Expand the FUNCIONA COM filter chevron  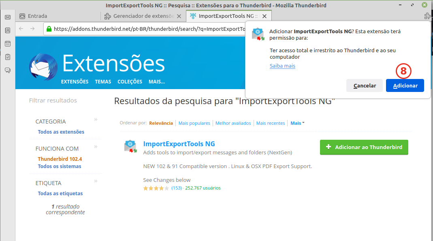tap(96, 147)
